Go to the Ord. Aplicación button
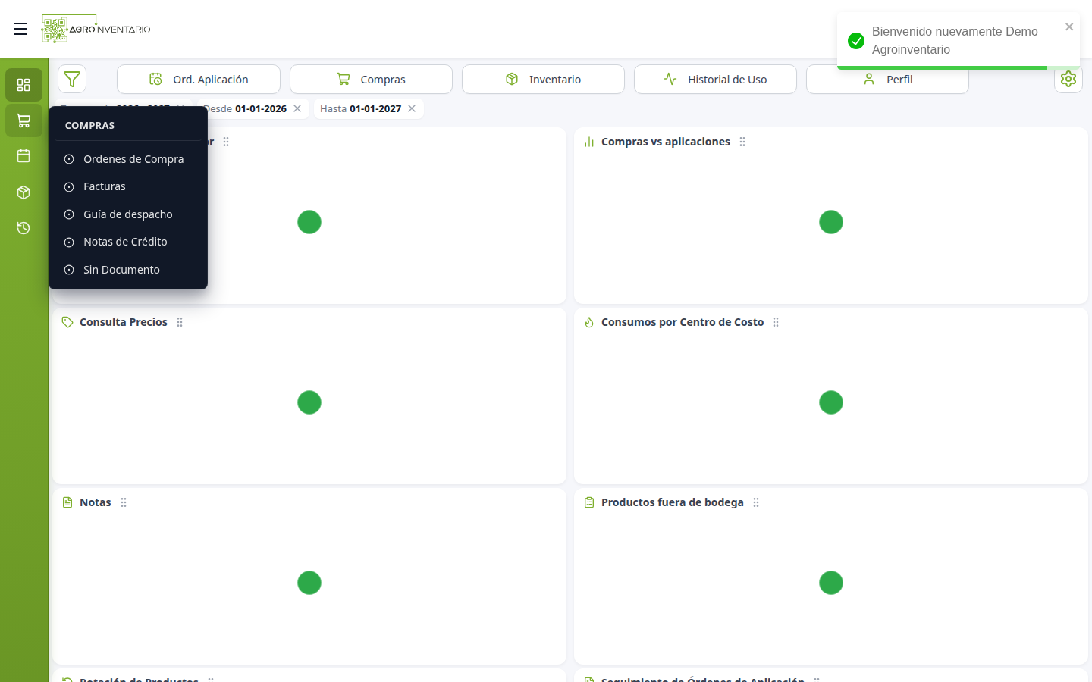 tap(199, 79)
